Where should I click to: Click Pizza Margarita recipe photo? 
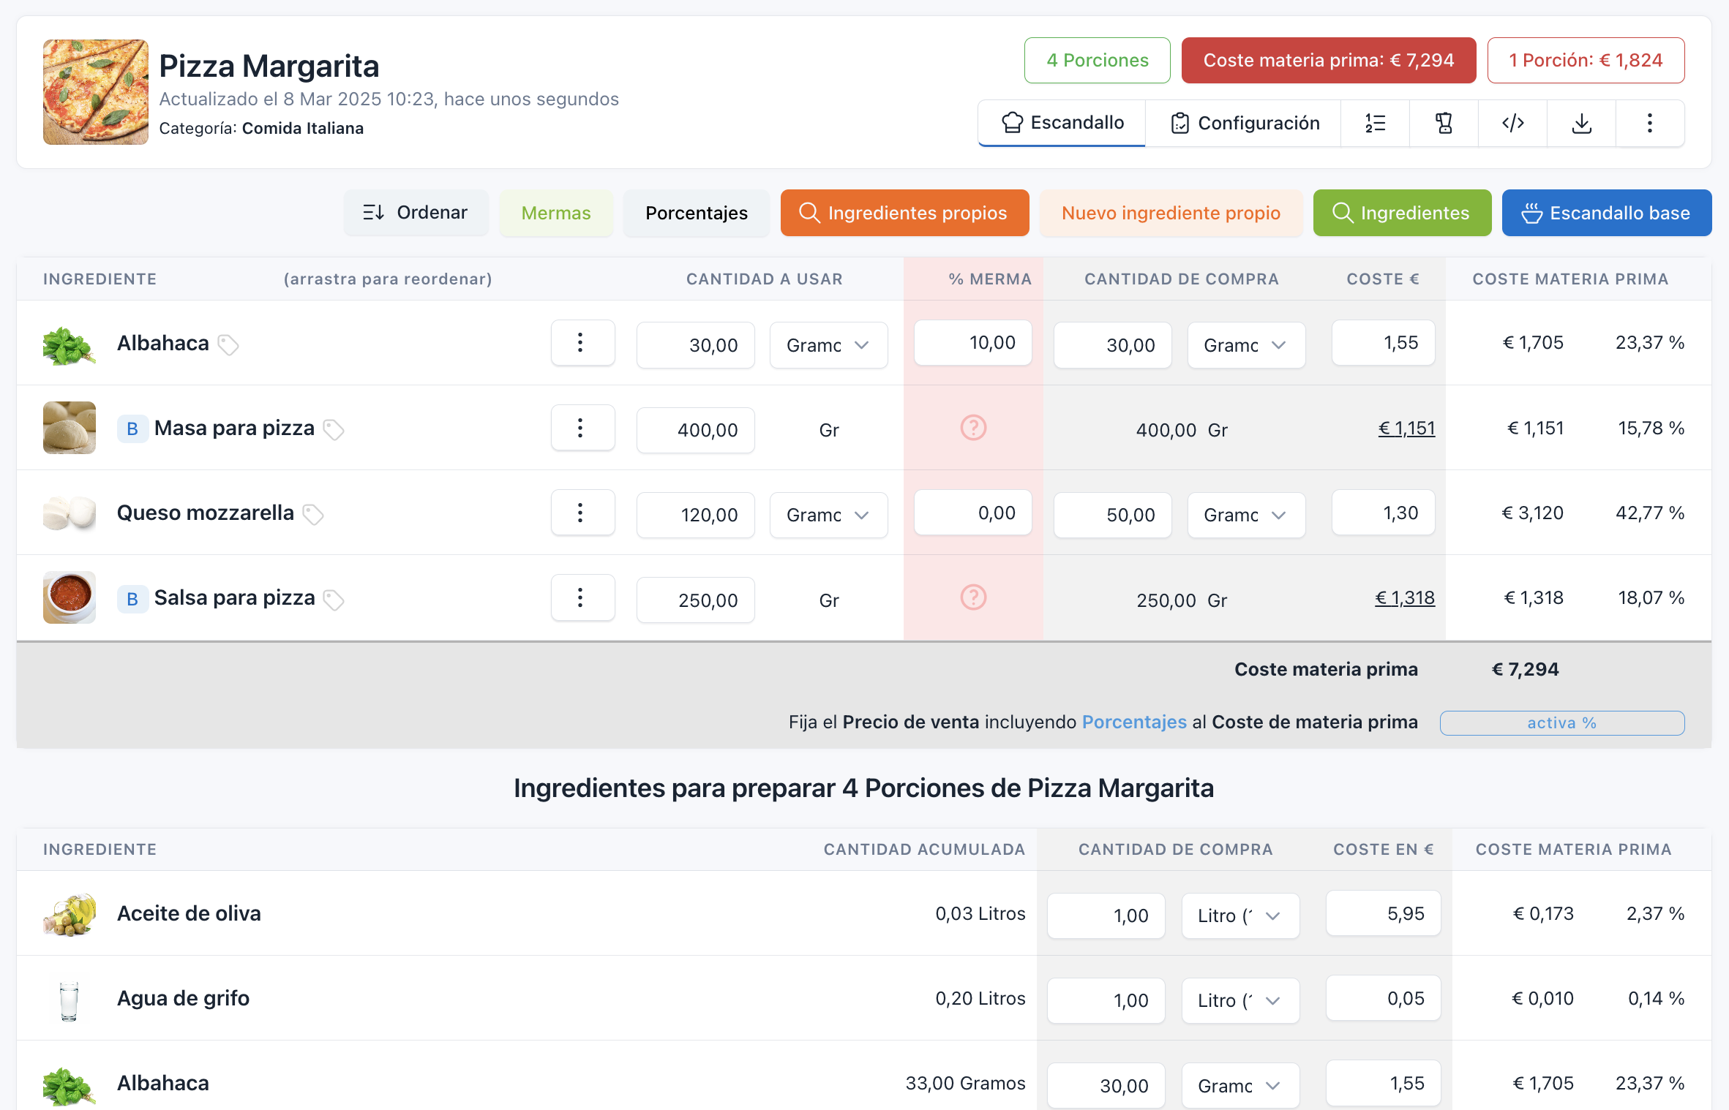[x=95, y=92]
